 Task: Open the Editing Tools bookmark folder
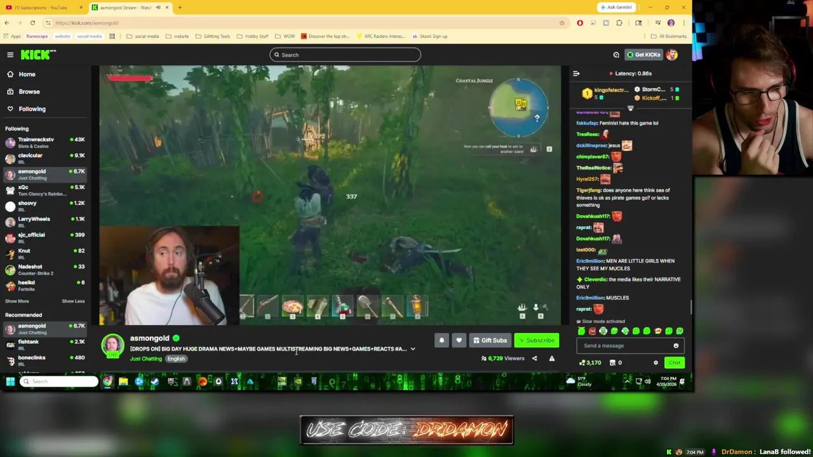point(213,36)
